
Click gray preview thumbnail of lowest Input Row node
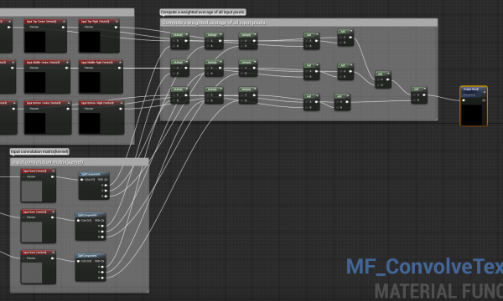tap(32, 273)
